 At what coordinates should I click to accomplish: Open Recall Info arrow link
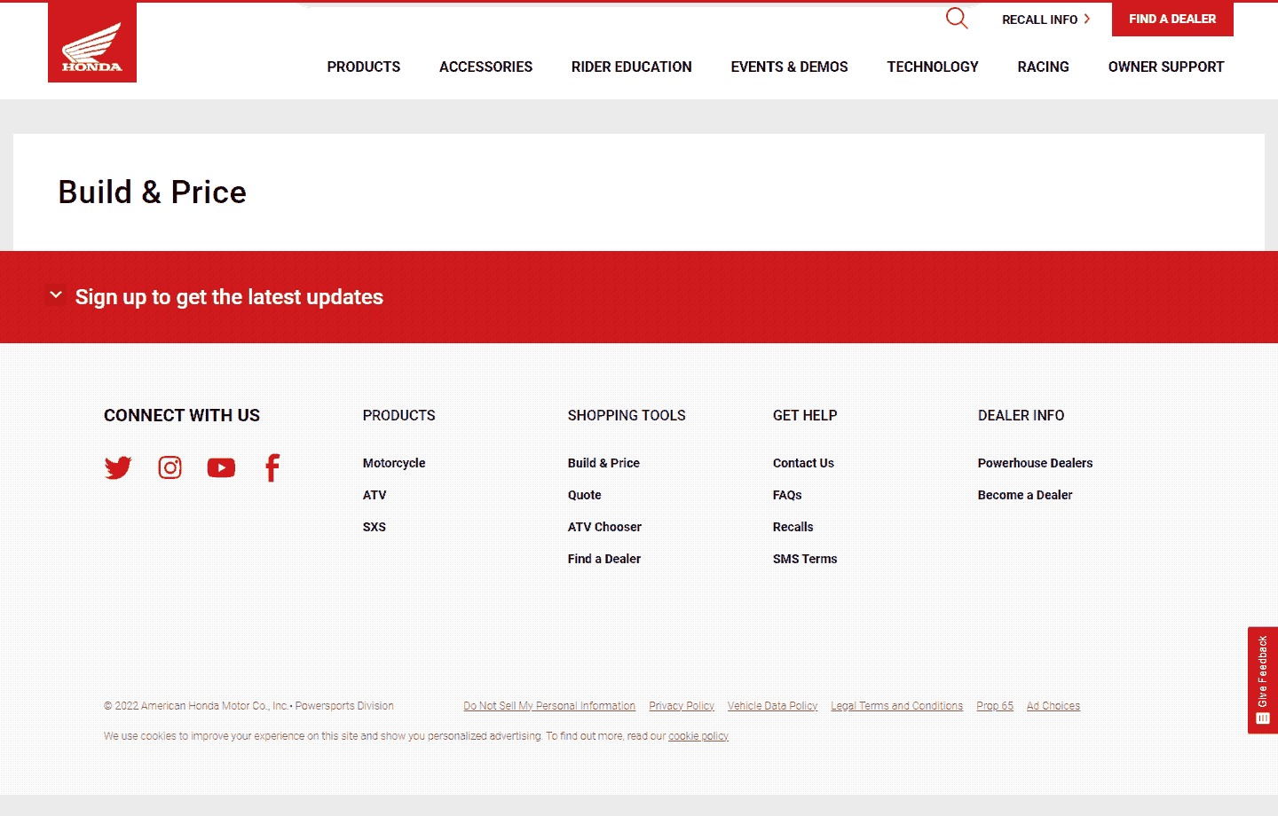(1045, 20)
